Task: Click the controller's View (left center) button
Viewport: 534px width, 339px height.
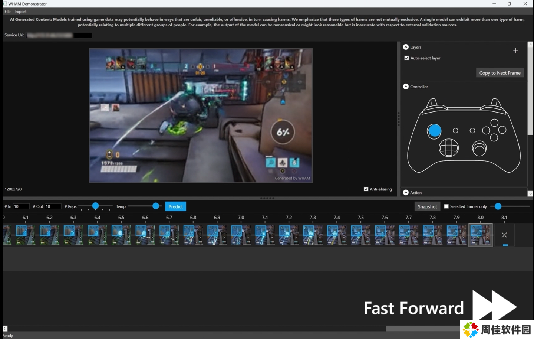Action: click(455, 131)
